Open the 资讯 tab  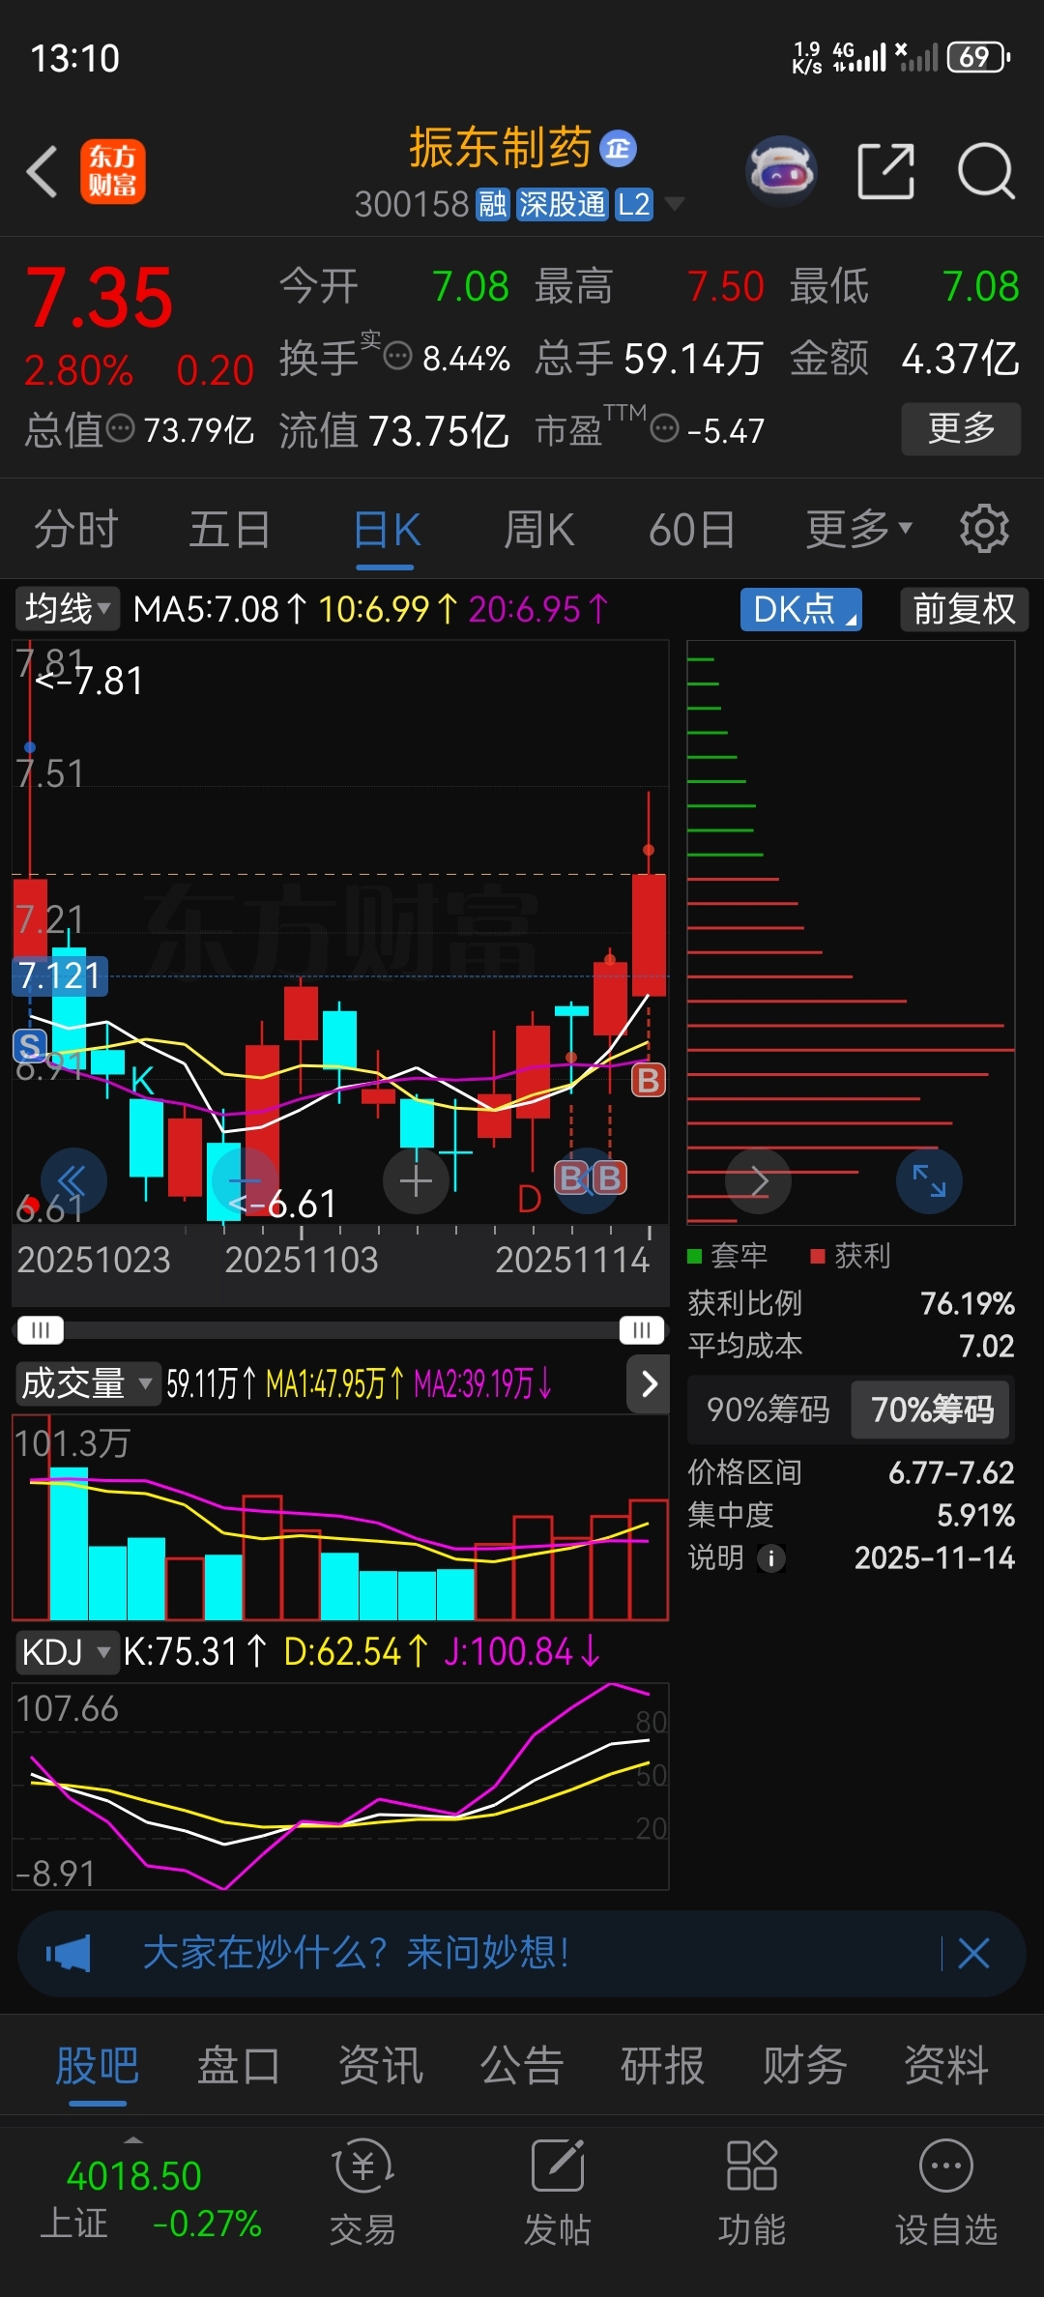(x=380, y=2067)
